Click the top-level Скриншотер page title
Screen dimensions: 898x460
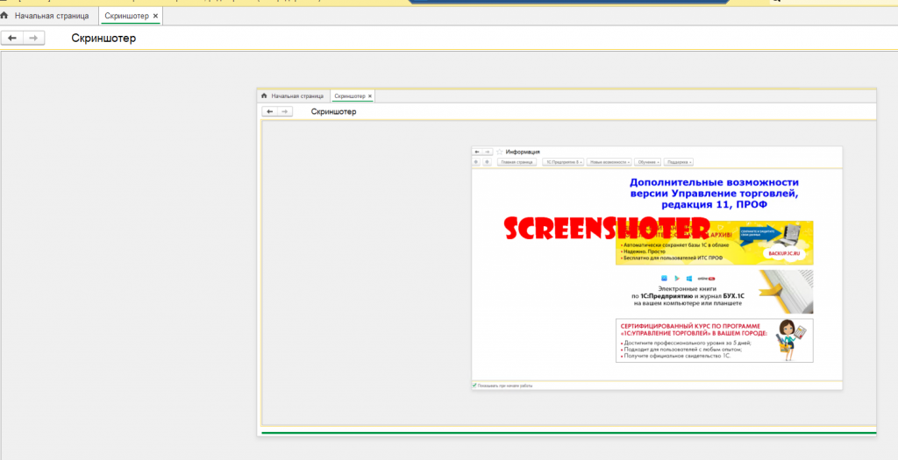[x=103, y=39]
